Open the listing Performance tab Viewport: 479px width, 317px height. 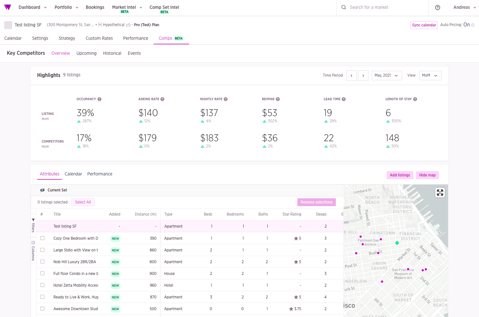pos(136,38)
